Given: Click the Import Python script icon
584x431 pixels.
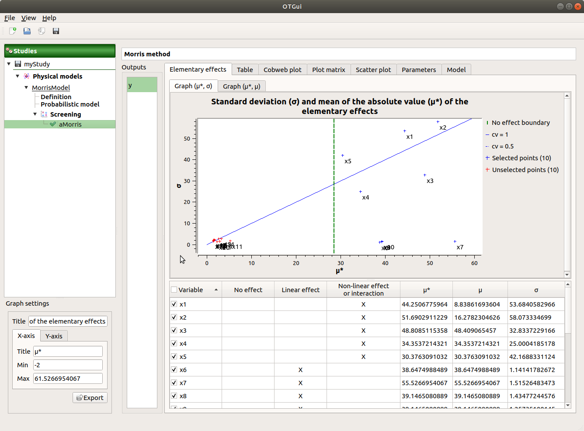Looking at the screenshot, I should pyautogui.click(x=42, y=31).
